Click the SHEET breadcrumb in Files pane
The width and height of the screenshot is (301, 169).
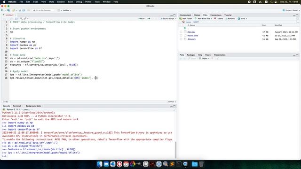click(x=196, y=22)
